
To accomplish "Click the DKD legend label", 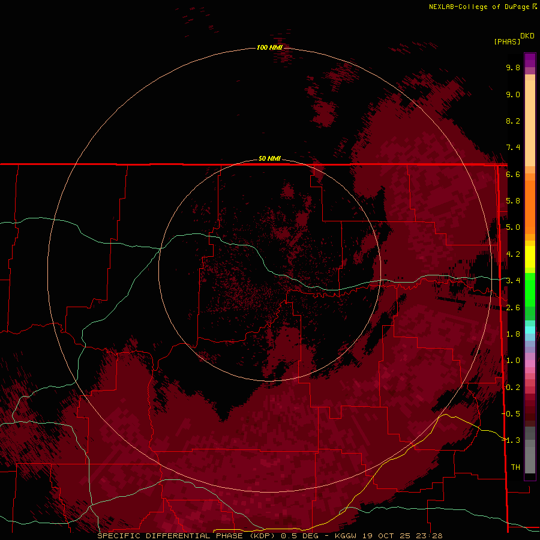I will [x=527, y=36].
